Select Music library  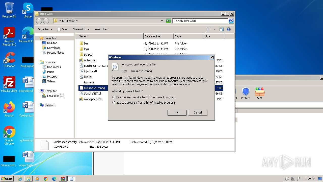pyautogui.click(x=50, y=72)
